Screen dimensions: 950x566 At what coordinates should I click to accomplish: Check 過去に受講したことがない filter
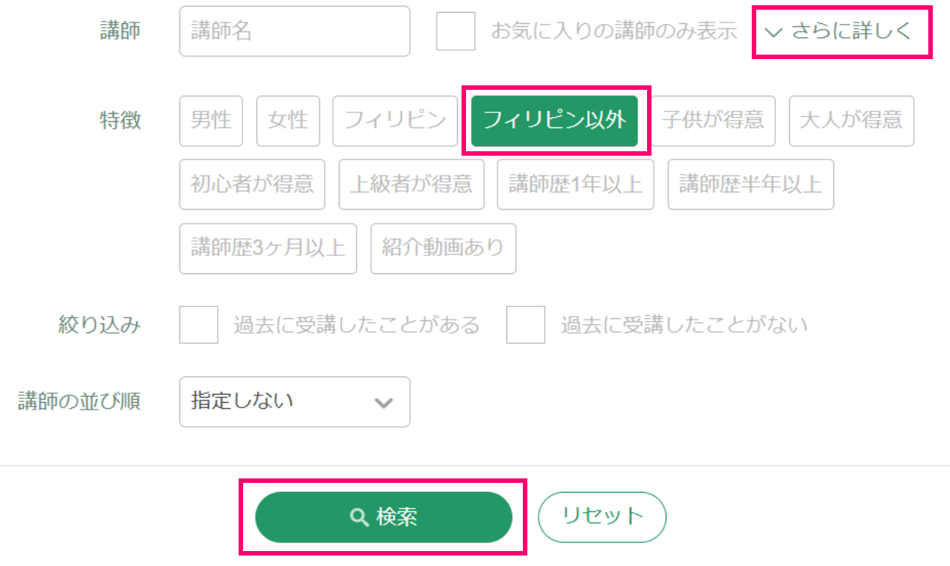[x=525, y=324]
